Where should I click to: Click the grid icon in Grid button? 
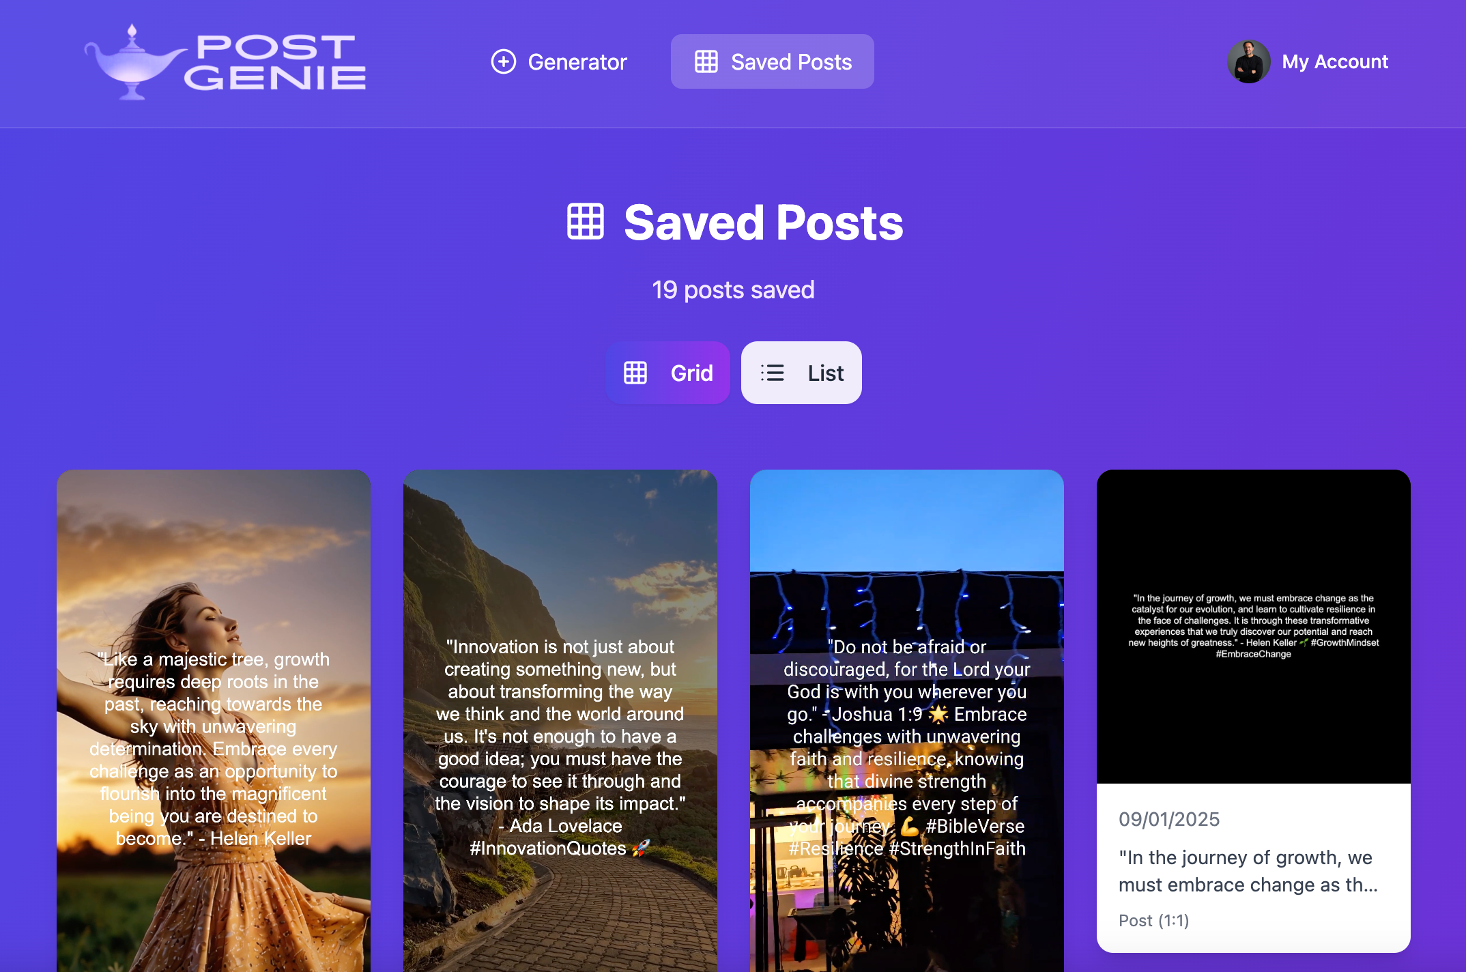click(635, 373)
